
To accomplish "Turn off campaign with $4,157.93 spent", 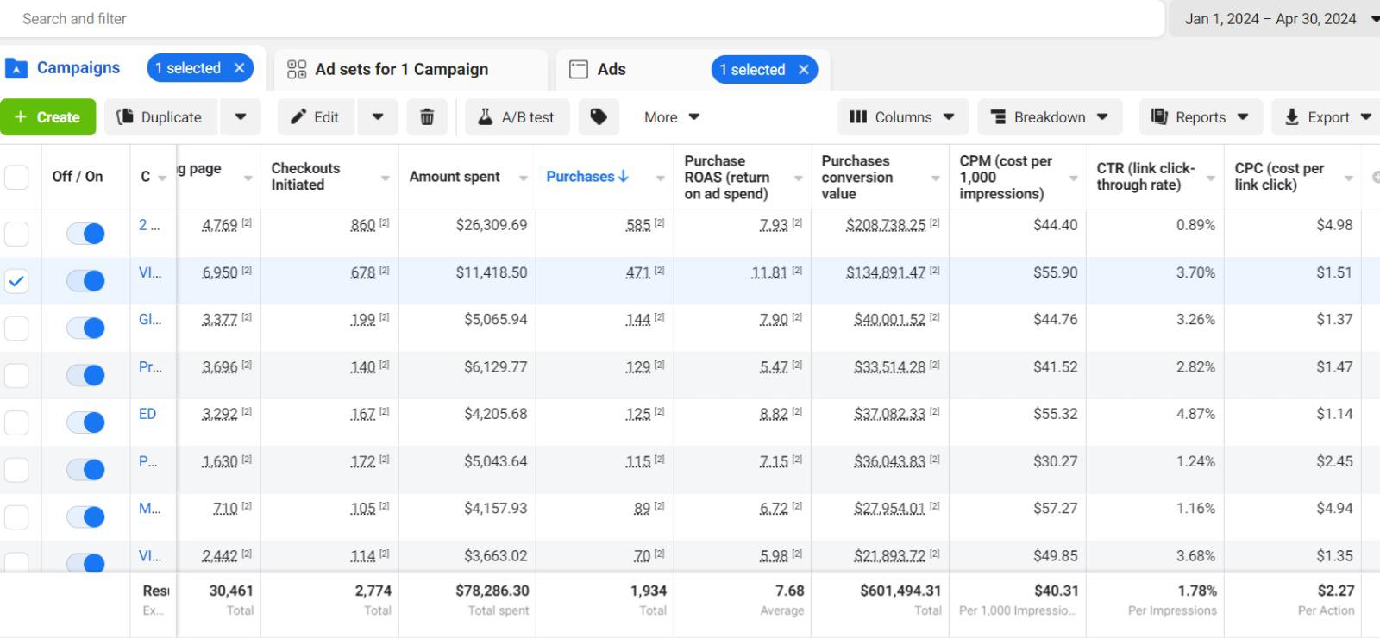I will tap(85, 517).
